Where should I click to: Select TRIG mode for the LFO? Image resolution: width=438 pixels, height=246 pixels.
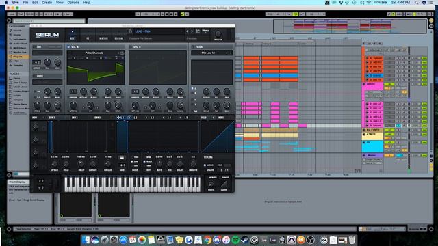click(132, 157)
